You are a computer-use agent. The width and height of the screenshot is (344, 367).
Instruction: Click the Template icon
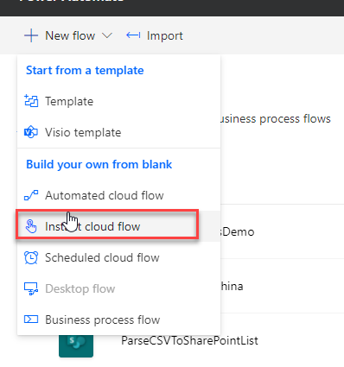click(31, 101)
